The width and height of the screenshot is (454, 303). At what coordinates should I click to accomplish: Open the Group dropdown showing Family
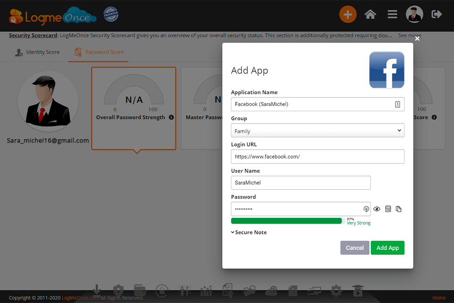317,131
